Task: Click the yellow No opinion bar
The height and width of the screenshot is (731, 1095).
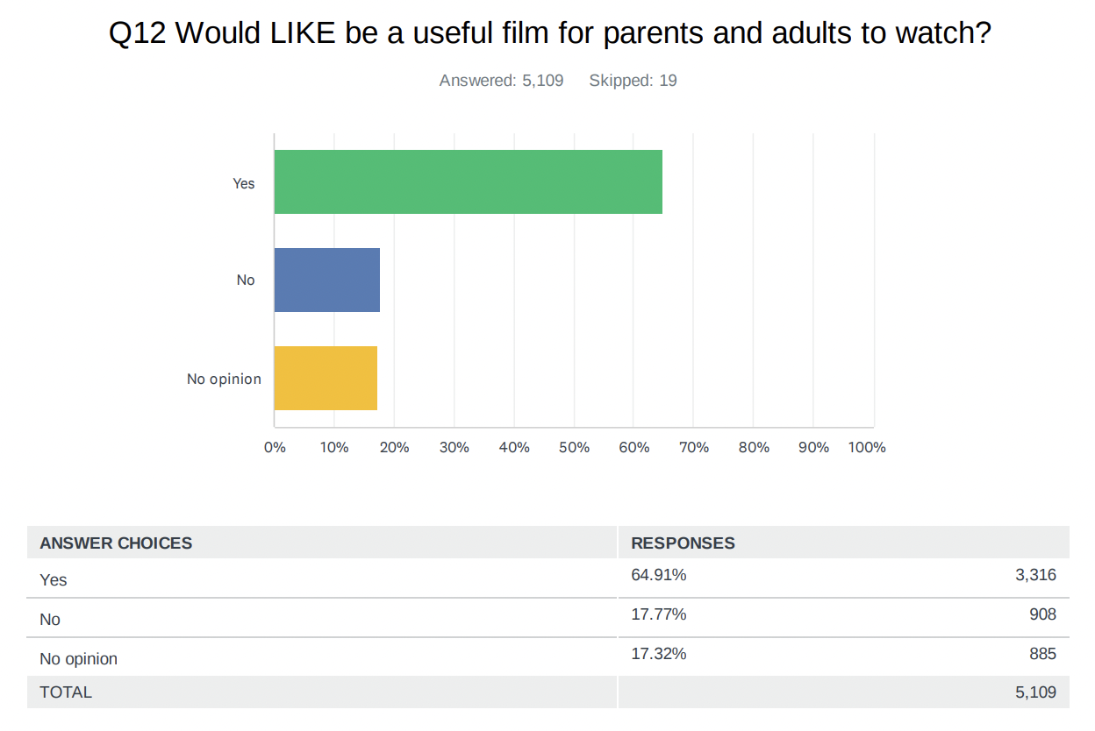Action: pos(326,378)
